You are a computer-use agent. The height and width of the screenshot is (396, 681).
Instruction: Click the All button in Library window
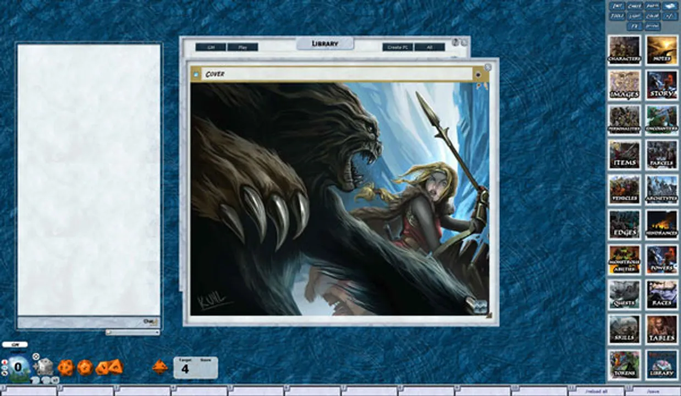tap(430, 47)
